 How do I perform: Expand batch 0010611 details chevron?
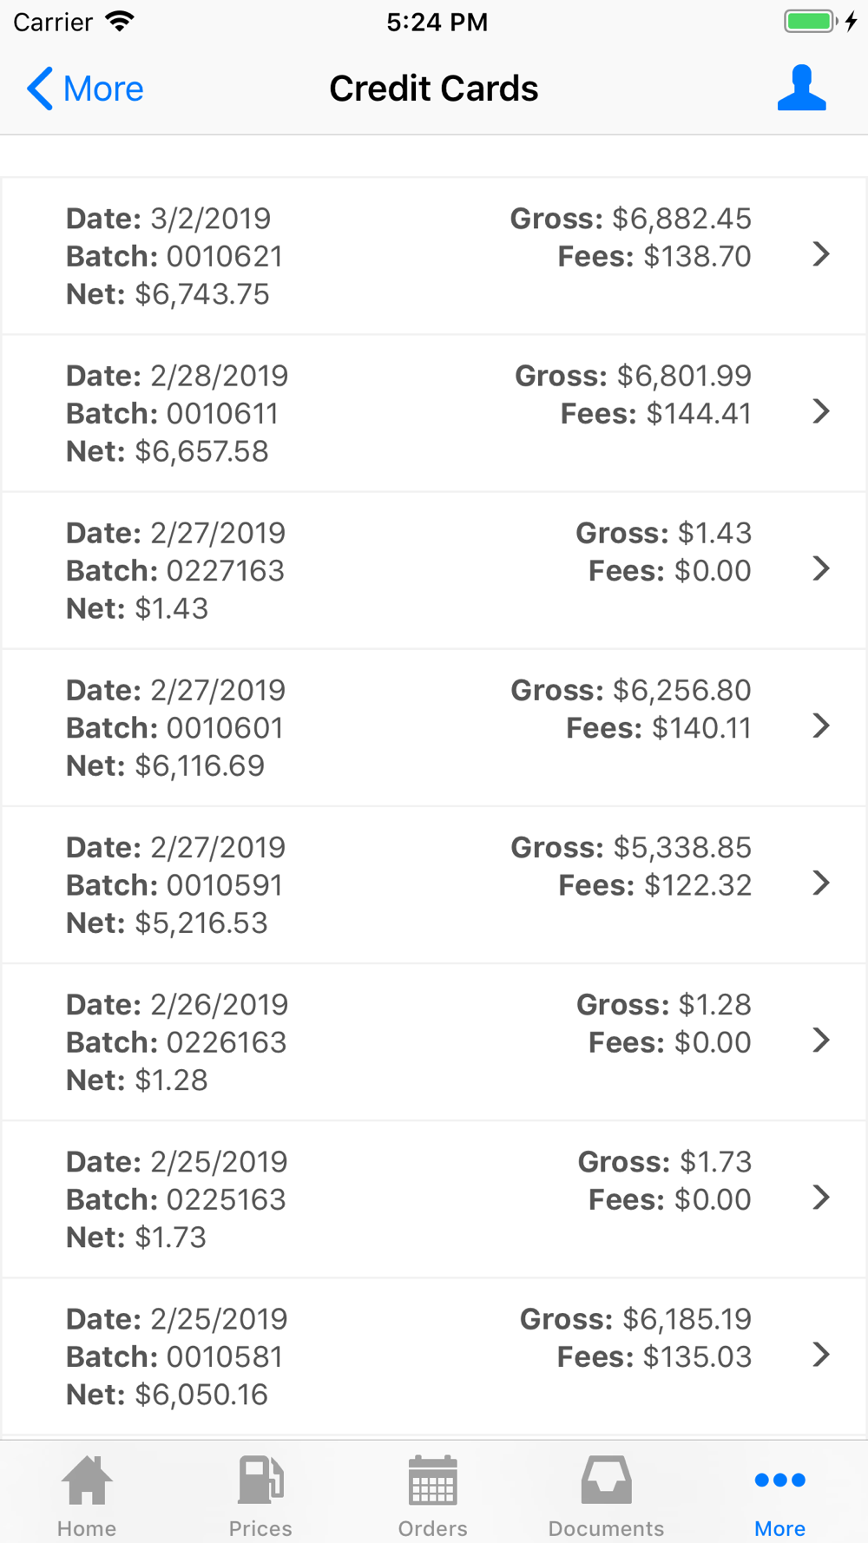(820, 411)
